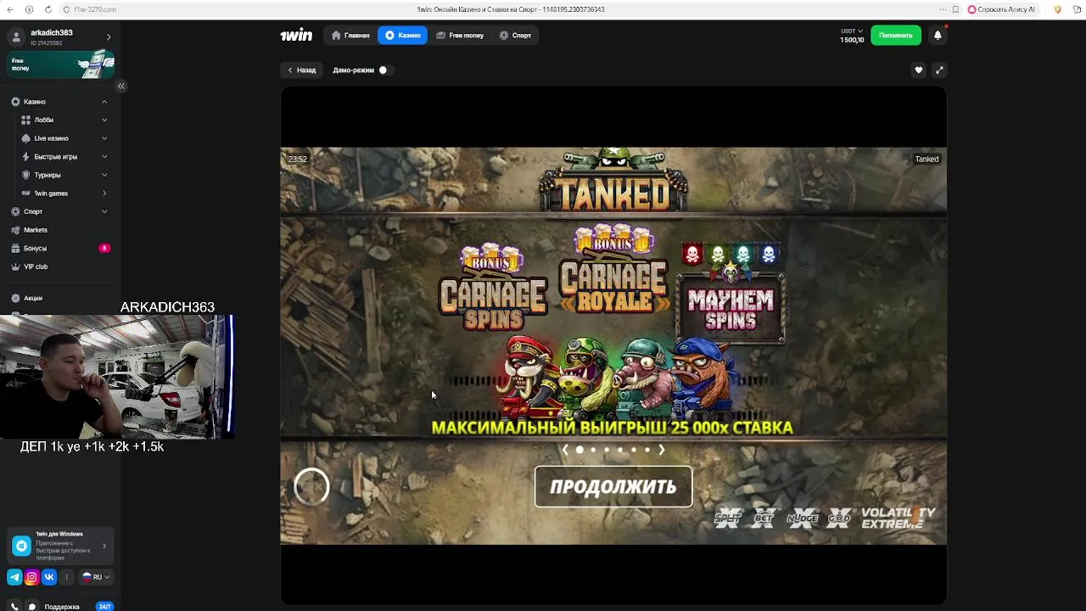Open the Главная nav tab
The width and height of the screenshot is (1086, 611).
pyautogui.click(x=350, y=36)
